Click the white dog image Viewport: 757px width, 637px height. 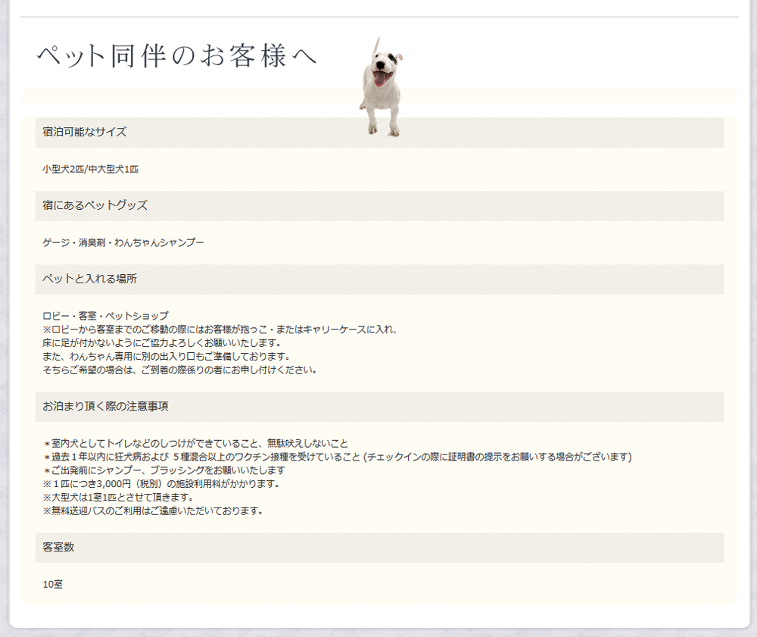(381, 87)
